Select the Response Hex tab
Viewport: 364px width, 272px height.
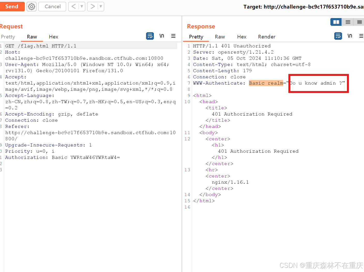click(x=242, y=37)
